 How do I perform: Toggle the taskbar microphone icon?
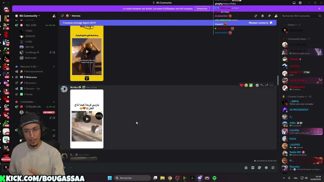coord(289,178)
